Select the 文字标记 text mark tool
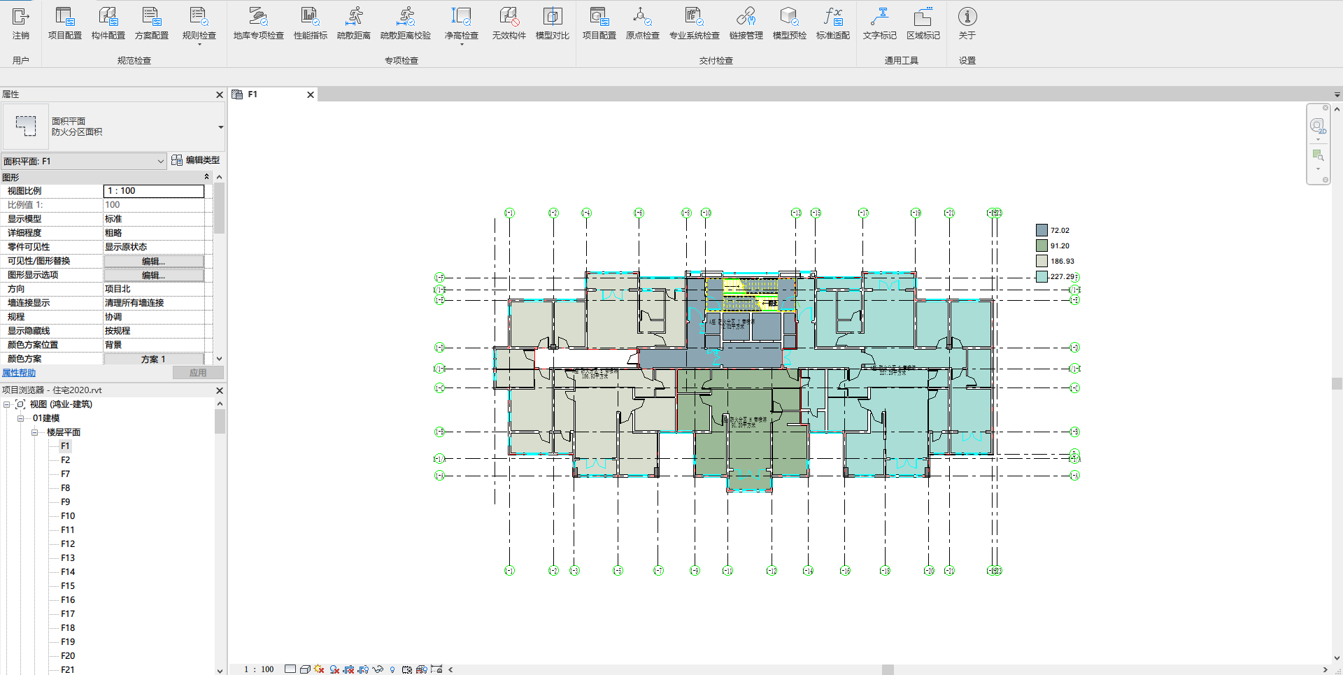This screenshot has width=1343, height=675. (x=879, y=23)
